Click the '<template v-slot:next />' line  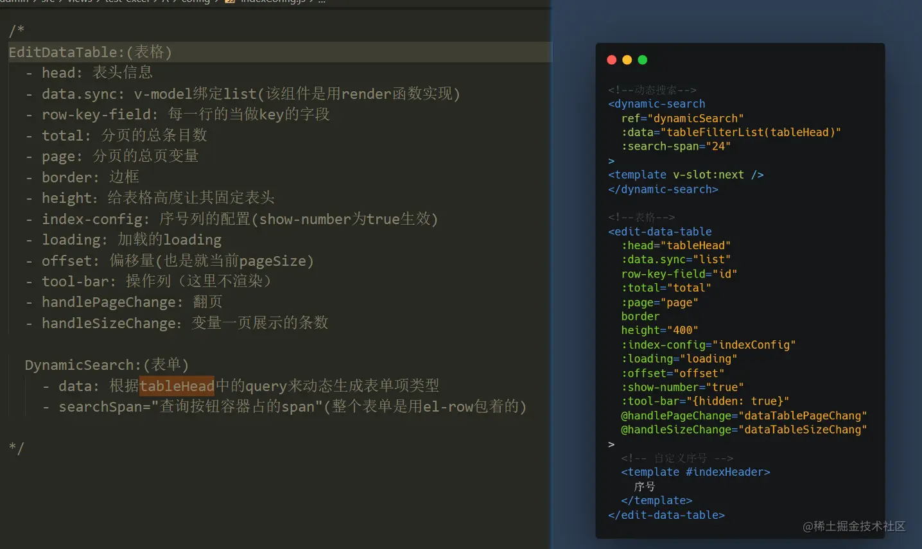686,175
